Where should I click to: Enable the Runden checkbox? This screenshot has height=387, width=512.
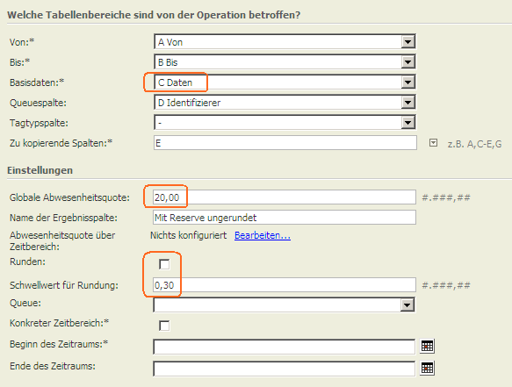tap(164, 264)
